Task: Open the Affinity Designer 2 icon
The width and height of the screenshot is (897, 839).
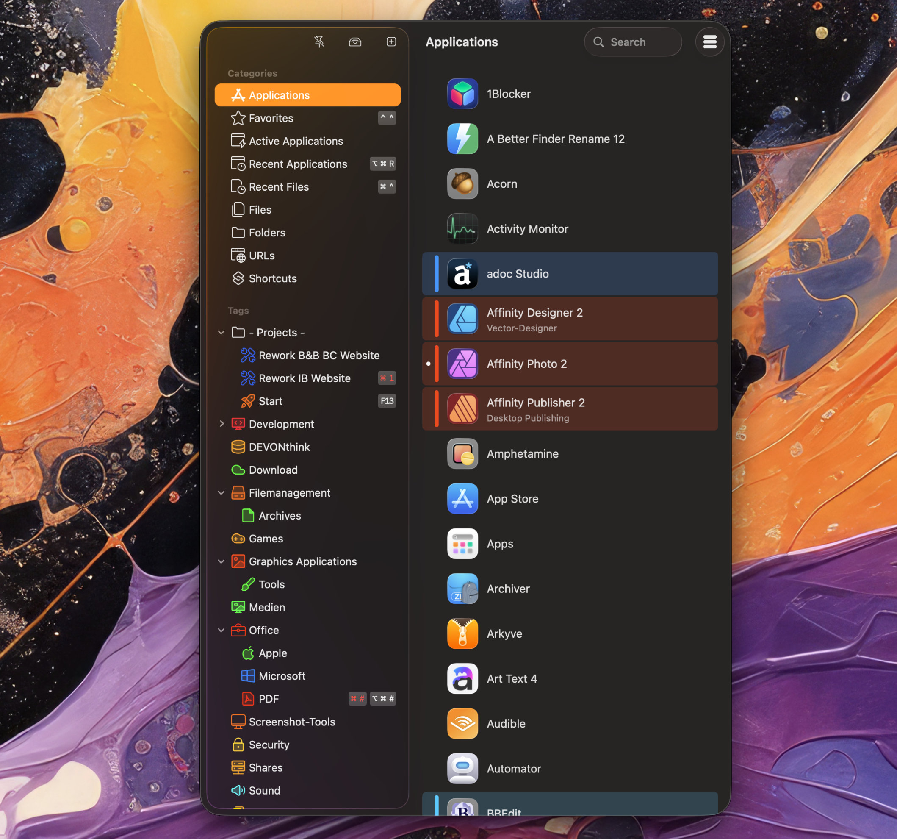Action: [x=462, y=319]
